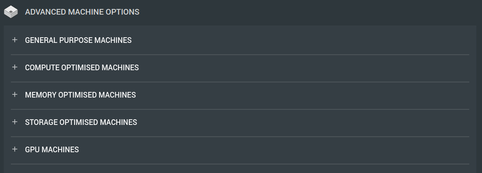Click the plus icon for GPU Machines
The image size is (482, 173).
(15, 149)
